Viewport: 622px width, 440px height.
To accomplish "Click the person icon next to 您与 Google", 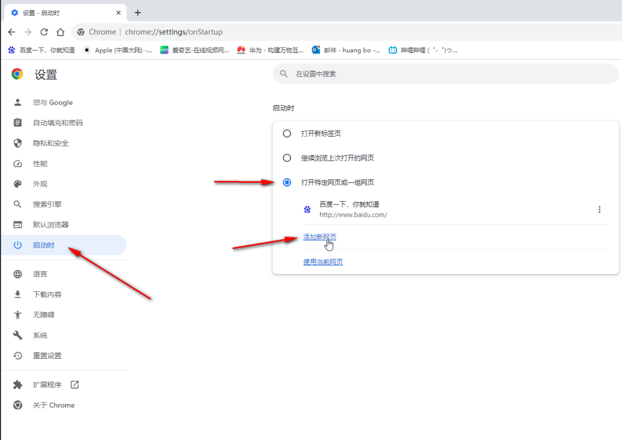I will pos(17,102).
